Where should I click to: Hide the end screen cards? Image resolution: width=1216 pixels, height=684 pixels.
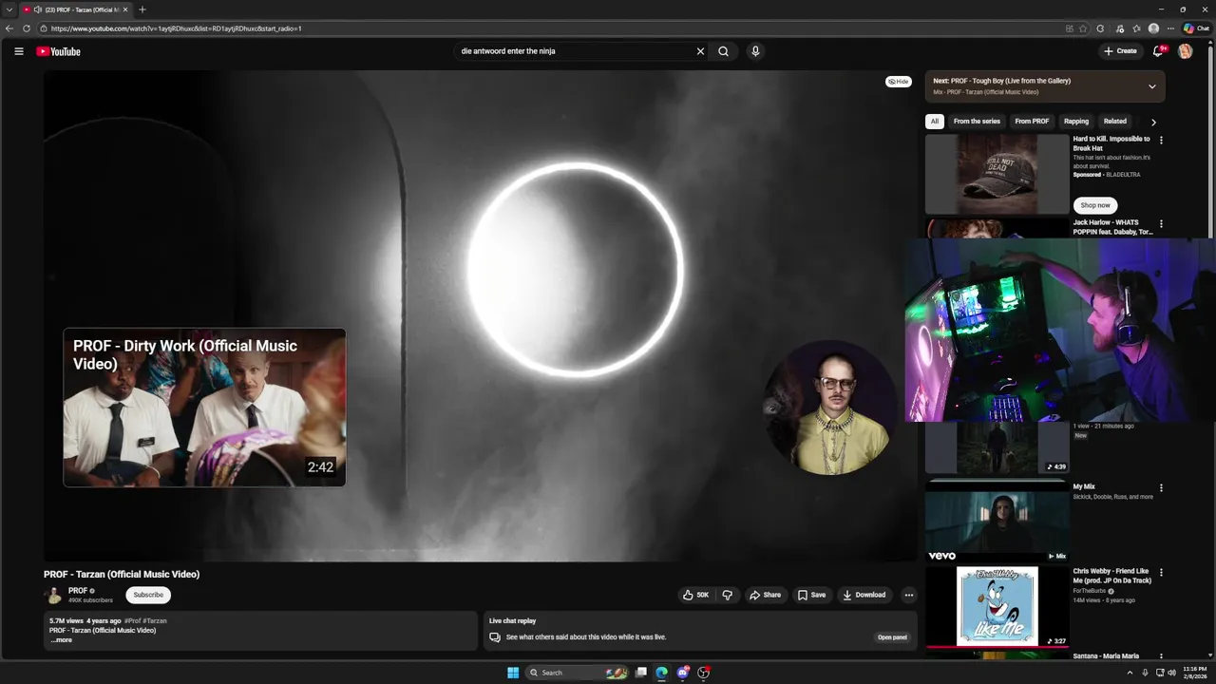click(898, 82)
